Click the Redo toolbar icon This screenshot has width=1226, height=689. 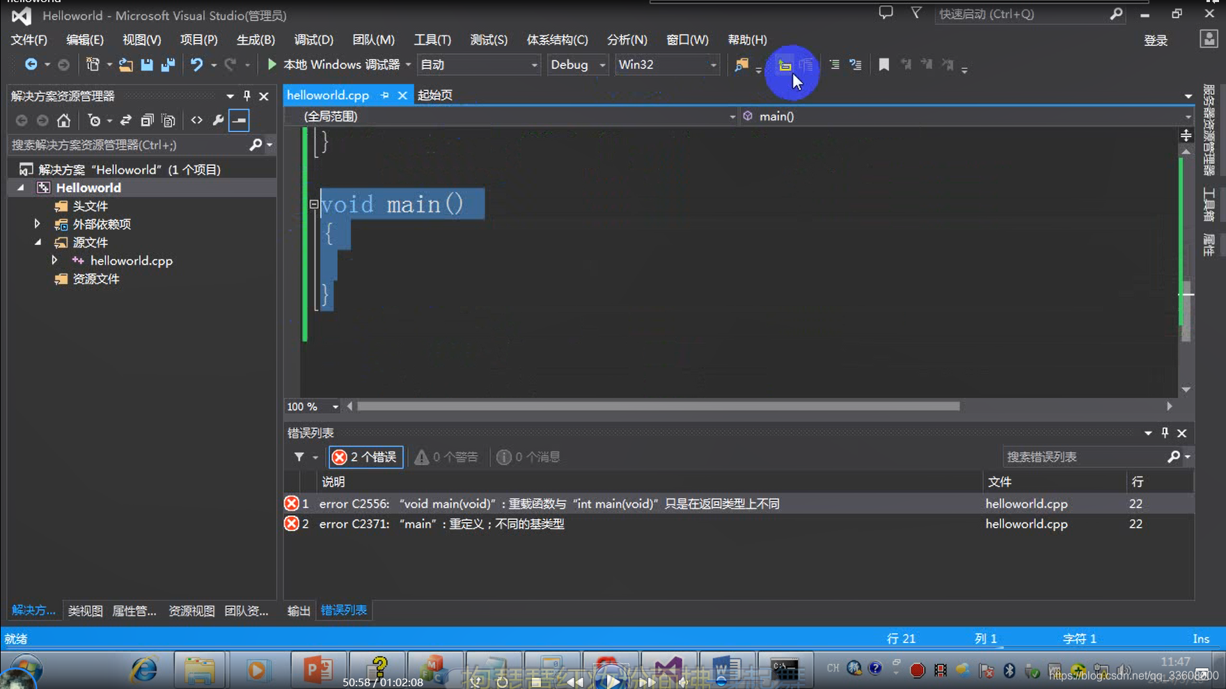coord(230,65)
